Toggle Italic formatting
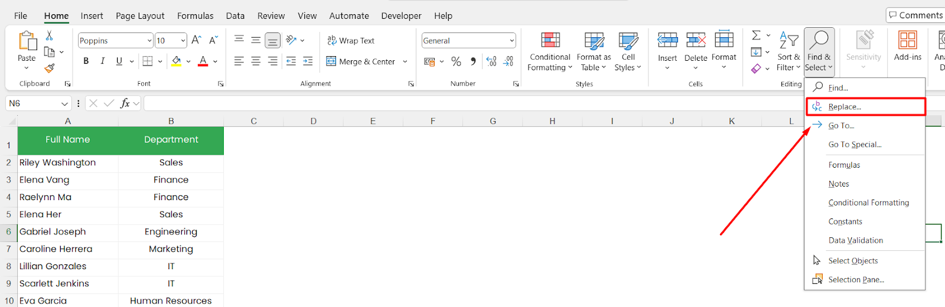945x307 pixels. (x=103, y=61)
